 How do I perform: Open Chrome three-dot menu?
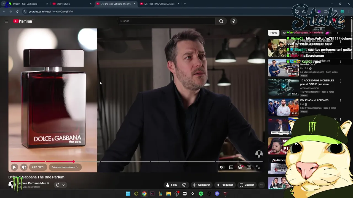(x=349, y=12)
